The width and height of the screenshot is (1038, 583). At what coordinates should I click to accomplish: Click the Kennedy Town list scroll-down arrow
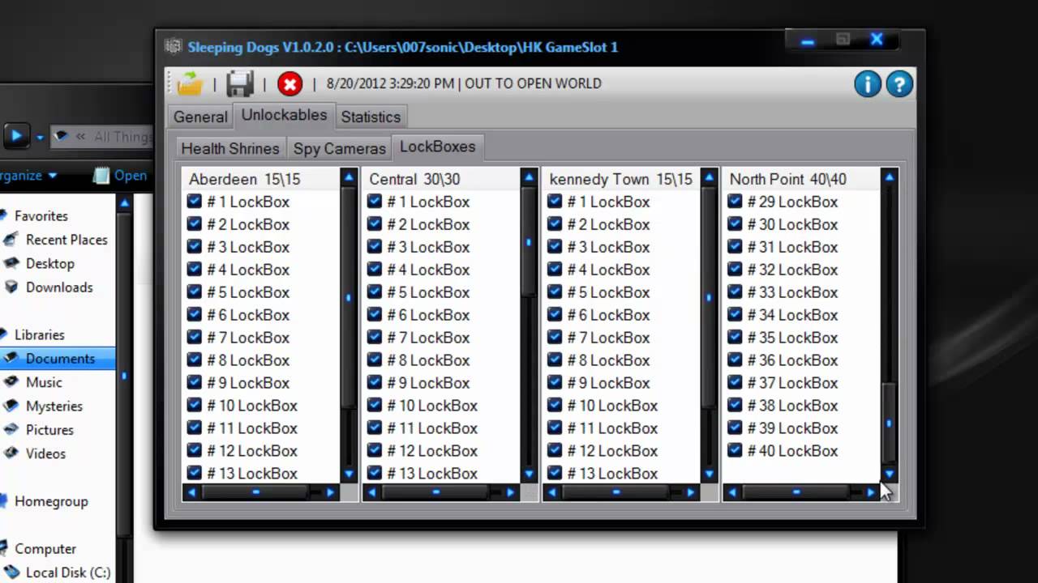pyautogui.click(x=709, y=474)
